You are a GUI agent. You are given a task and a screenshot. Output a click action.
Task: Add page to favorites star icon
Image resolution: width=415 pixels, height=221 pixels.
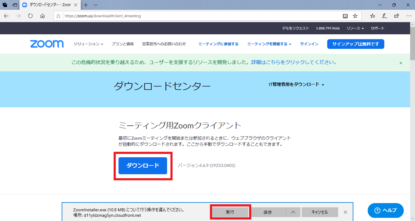(x=355, y=16)
